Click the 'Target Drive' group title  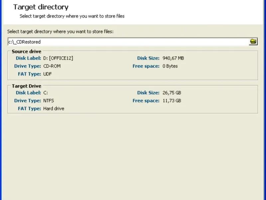[x=27, y=86]
